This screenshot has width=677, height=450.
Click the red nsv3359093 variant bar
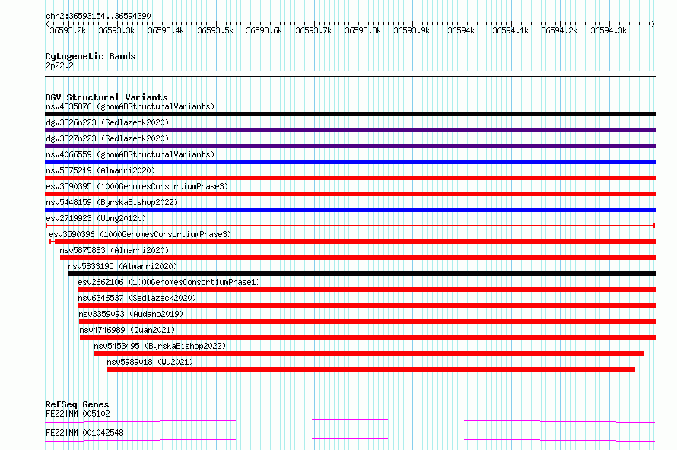[367, 322]
